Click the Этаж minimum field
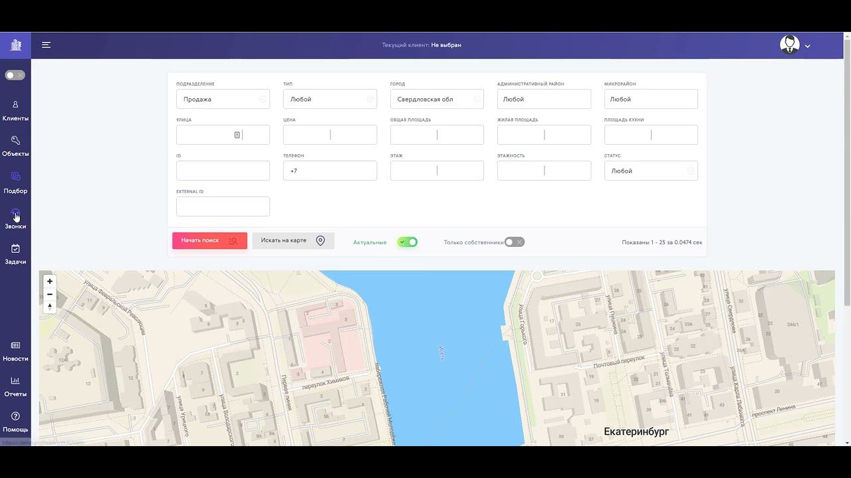851x478 pixels. coord(414,171)
